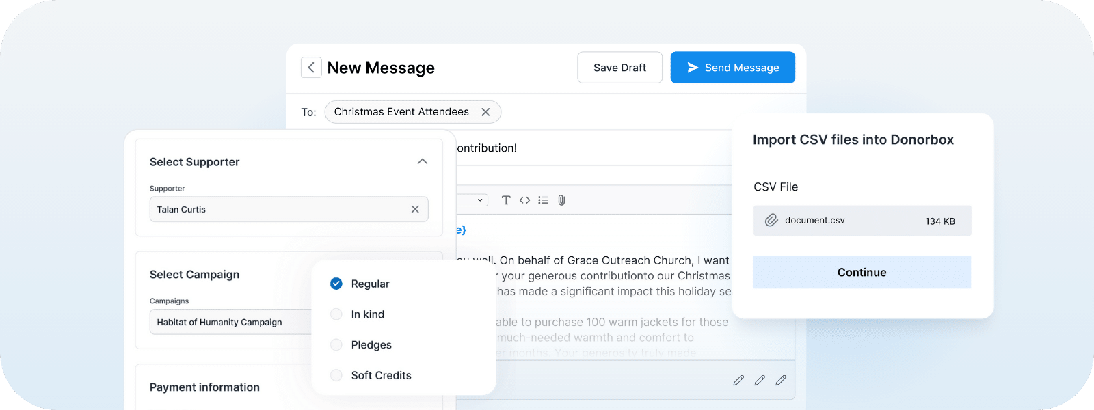Click the rightmost pencil icon below message

click(781, 380)
